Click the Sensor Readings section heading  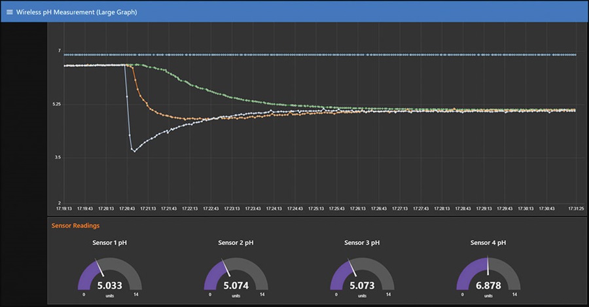pos(75,226)
